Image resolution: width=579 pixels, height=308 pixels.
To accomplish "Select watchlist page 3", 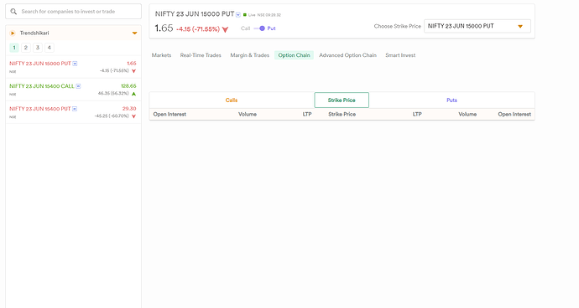I will coord(38,48).
